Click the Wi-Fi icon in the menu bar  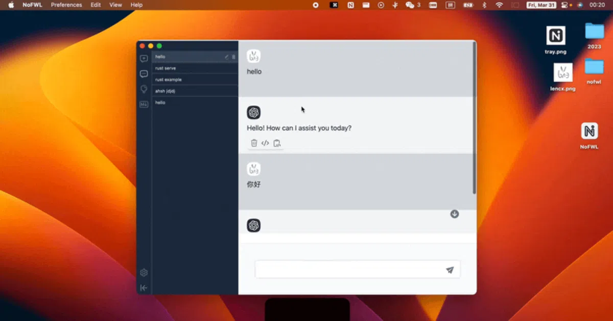click(x=499, y=5)
